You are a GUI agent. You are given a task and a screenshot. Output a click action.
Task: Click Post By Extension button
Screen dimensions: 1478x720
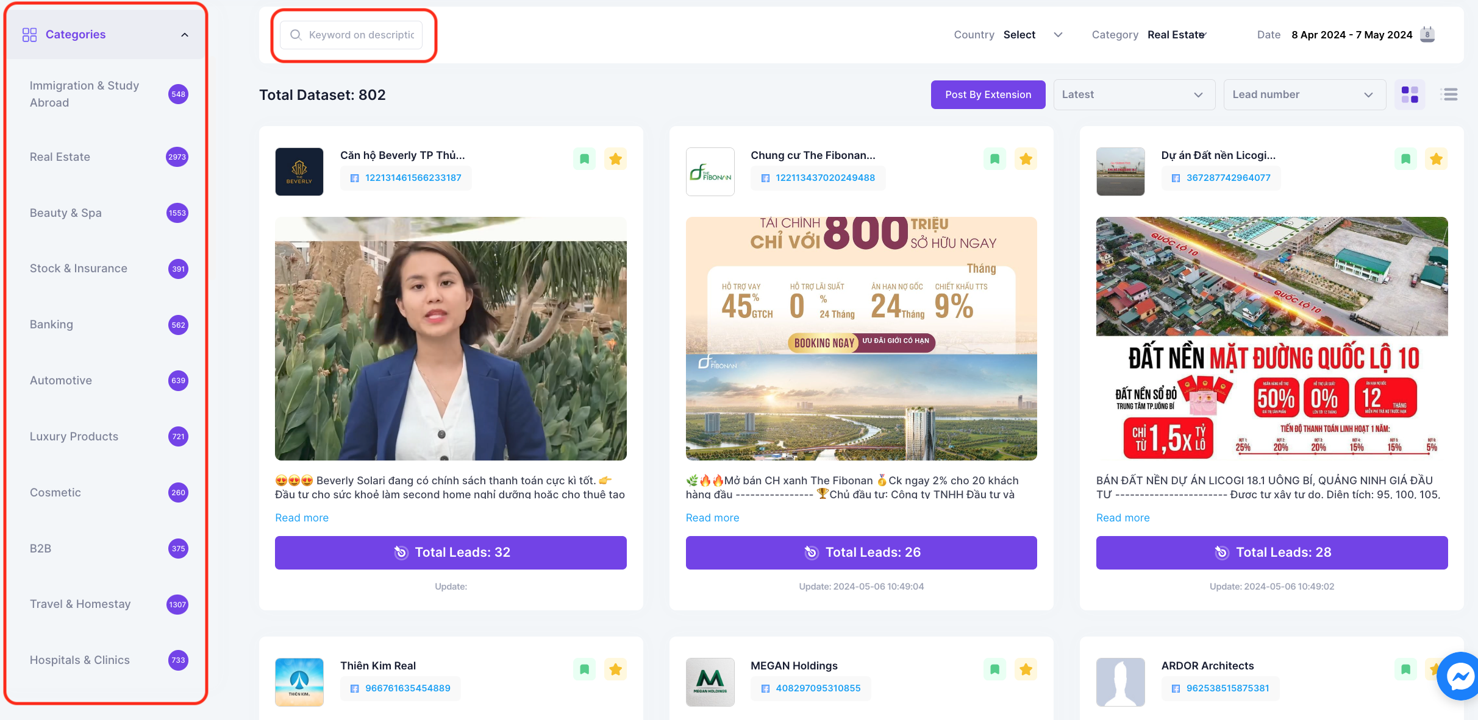tap(988, 94)
